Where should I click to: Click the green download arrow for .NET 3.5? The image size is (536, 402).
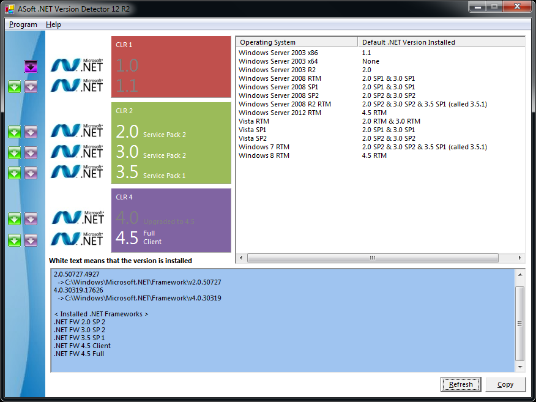[x=14, y=173]
